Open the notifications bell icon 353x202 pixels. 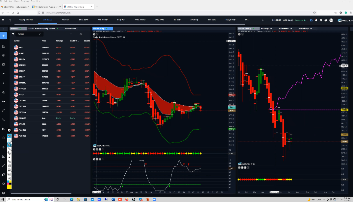click(x=316, y=20)
